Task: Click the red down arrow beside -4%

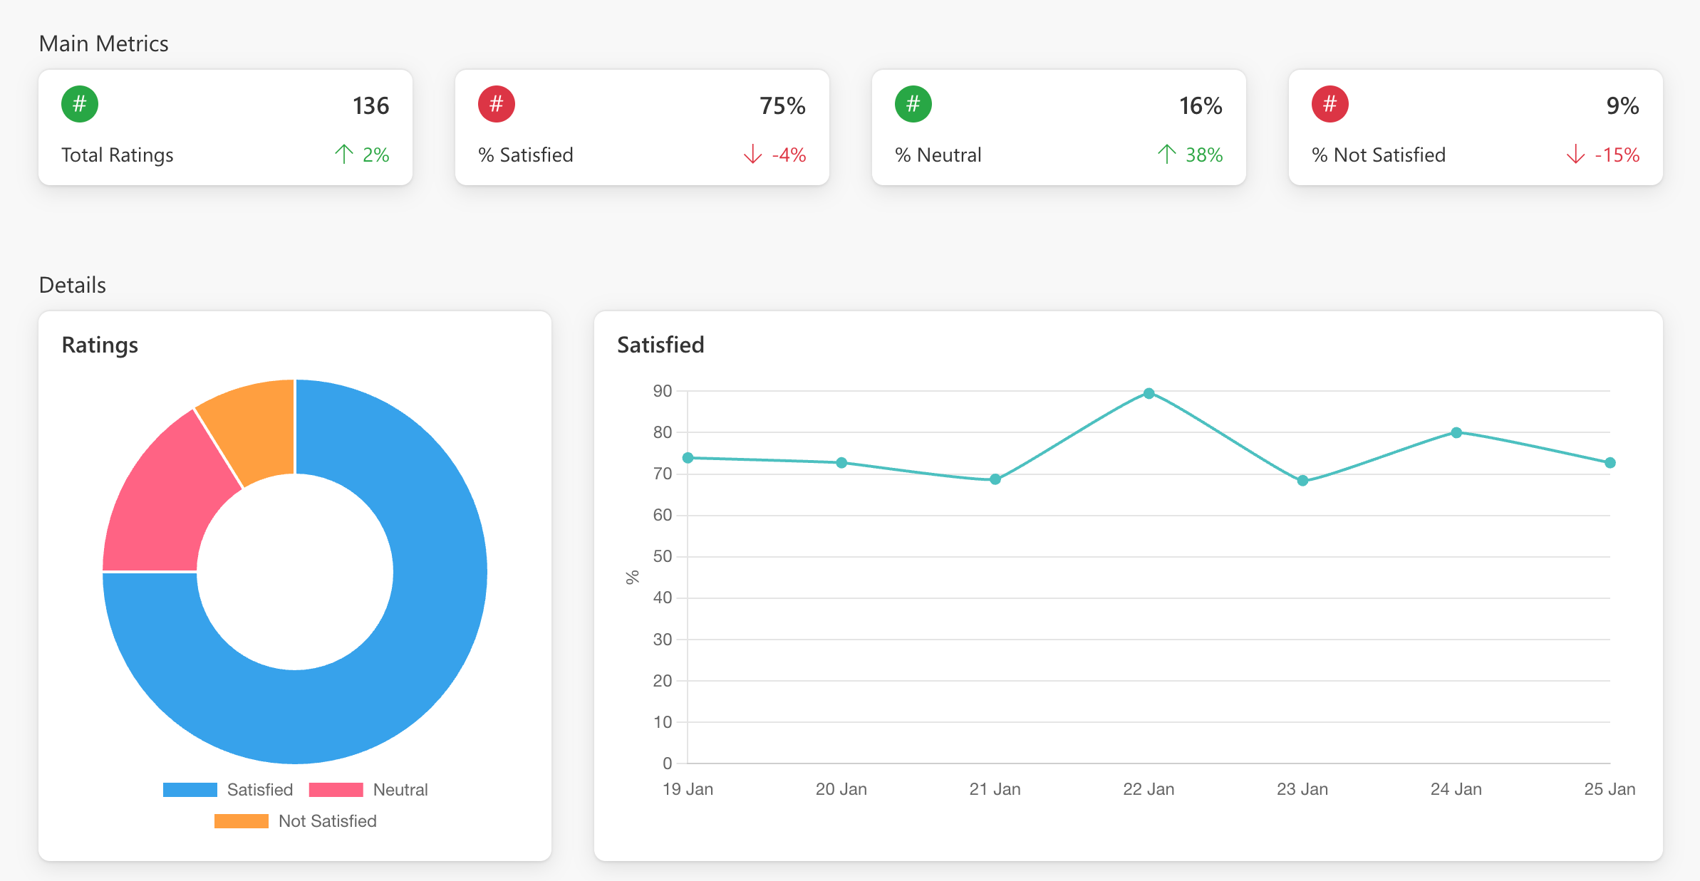Action: click(x=753, y=154)
